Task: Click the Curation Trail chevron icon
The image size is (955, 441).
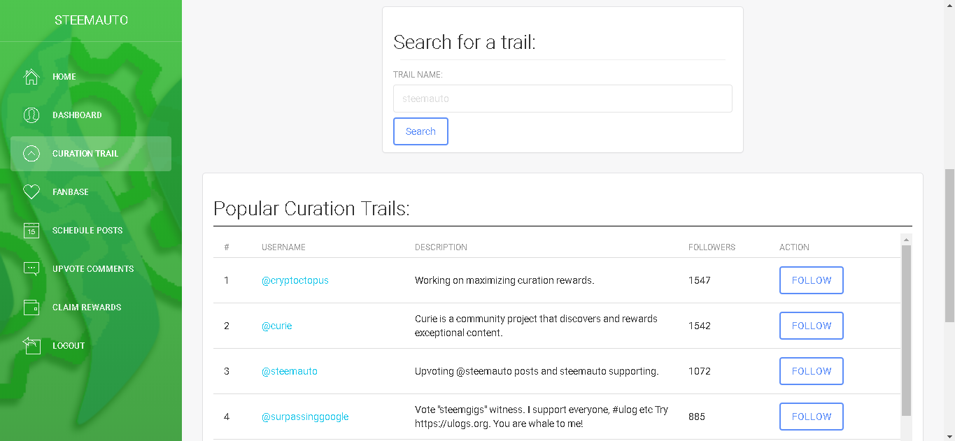Action: (x=31, y=154)
